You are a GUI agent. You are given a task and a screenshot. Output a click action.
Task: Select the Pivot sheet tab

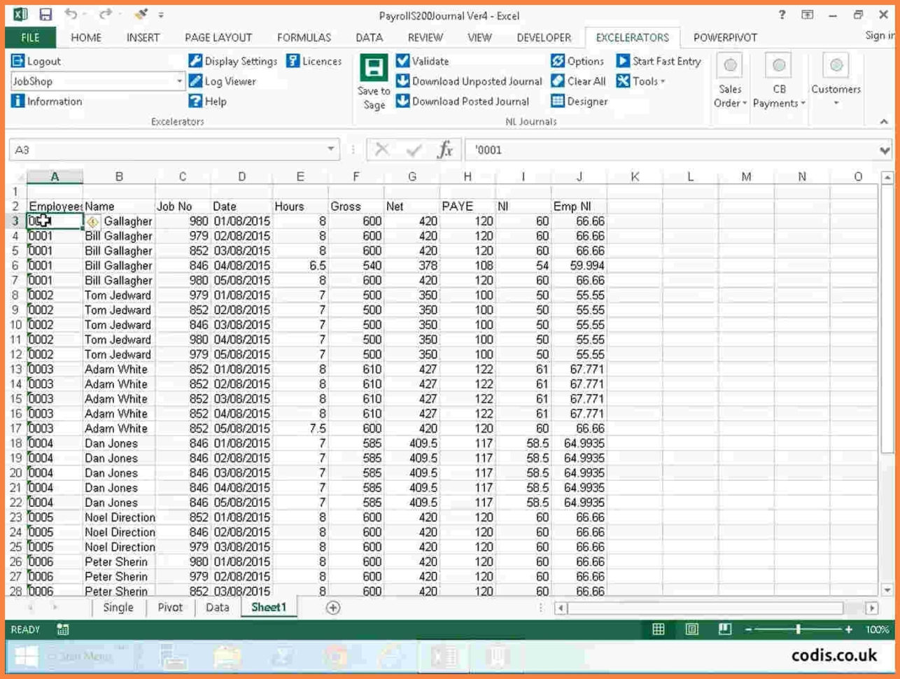(x=169, y=608)
